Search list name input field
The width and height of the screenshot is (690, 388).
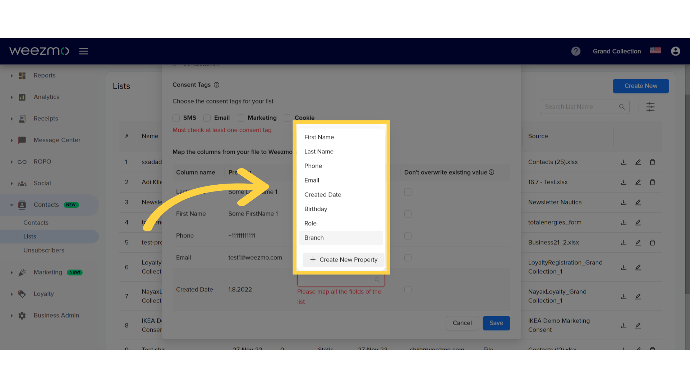585,107
